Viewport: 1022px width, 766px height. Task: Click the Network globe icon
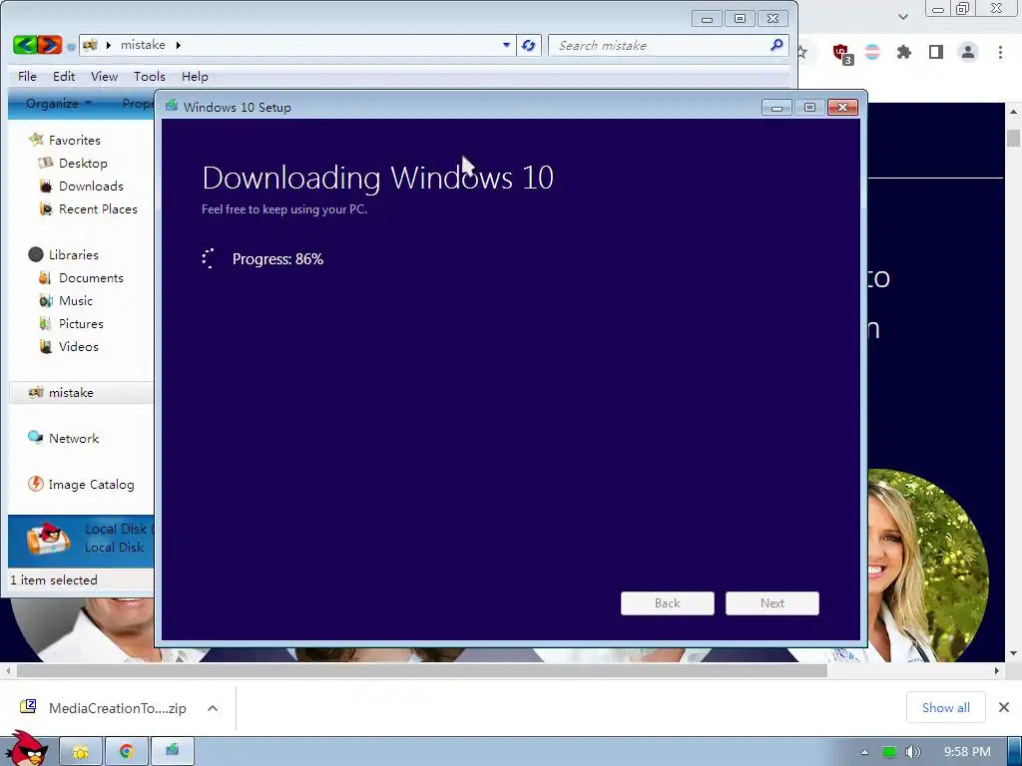click(35, 438)
